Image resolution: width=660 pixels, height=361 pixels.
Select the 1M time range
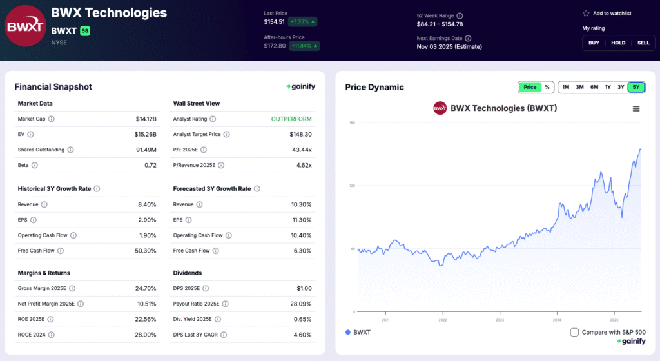coord(566,87)
